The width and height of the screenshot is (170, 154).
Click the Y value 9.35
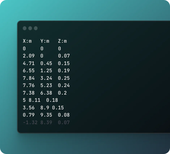coord(46,115)
